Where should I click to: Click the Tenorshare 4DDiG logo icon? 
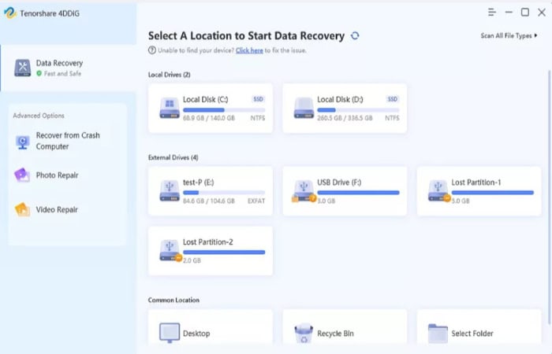coord(10,13)
